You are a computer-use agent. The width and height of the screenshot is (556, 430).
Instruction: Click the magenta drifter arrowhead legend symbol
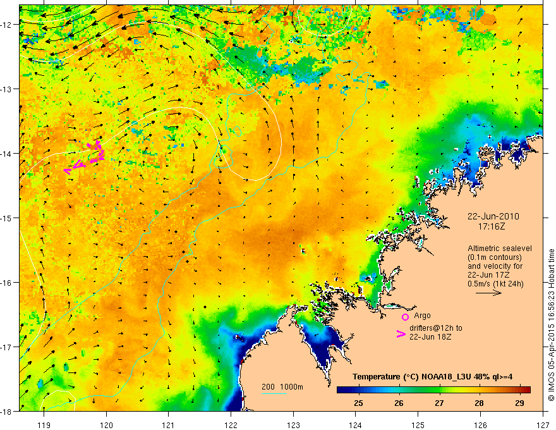tap(401, 334)
